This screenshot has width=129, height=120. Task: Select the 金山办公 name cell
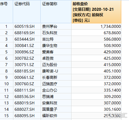[x=50, y=90]
